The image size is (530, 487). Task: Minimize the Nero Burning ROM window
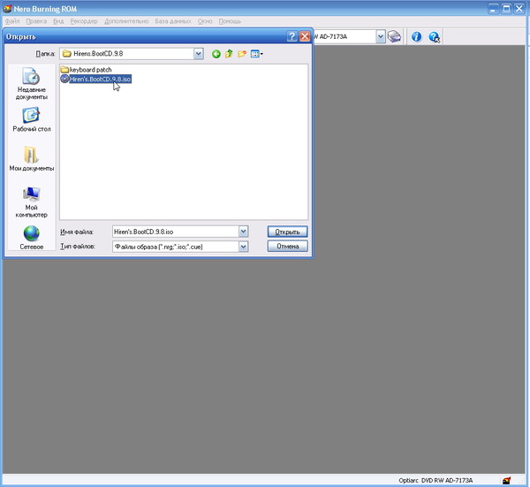point(493,9)
